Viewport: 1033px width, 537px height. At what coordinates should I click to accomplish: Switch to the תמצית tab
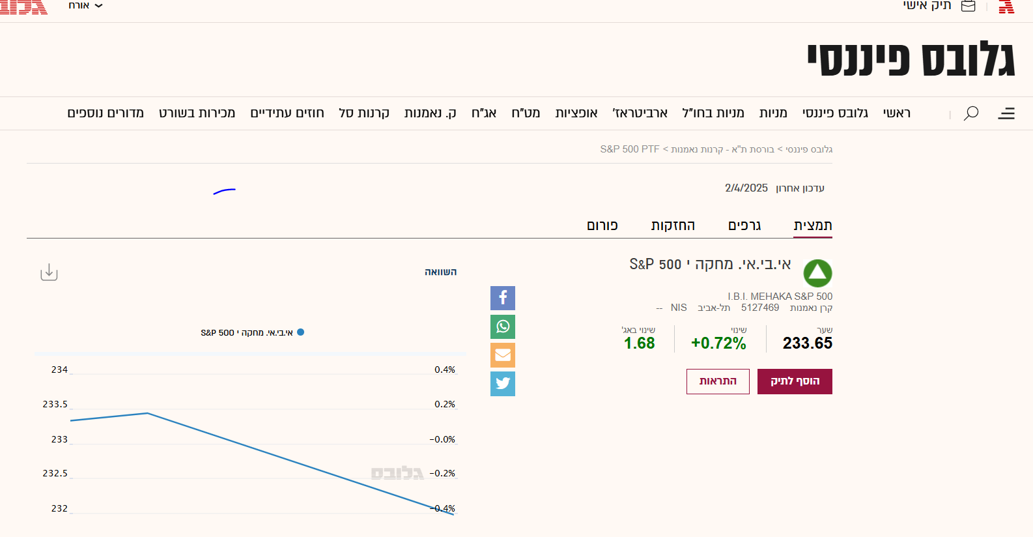pyautogui.click(x=813, y=225)
